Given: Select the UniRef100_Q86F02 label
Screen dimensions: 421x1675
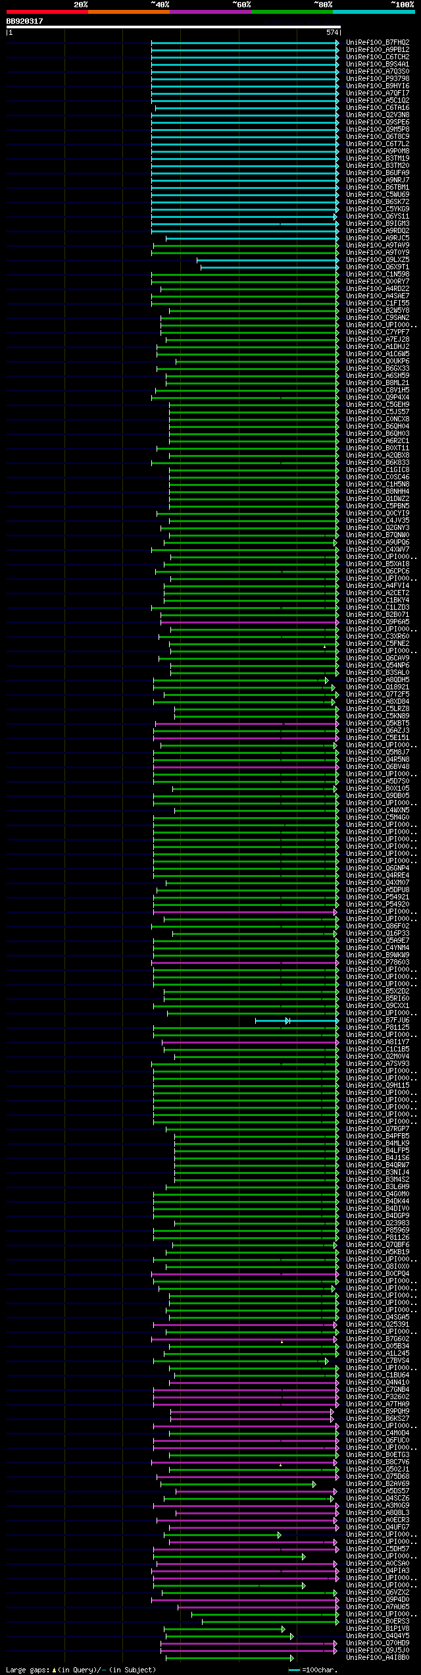Looking at the screenshot, I should click(378, 926).
